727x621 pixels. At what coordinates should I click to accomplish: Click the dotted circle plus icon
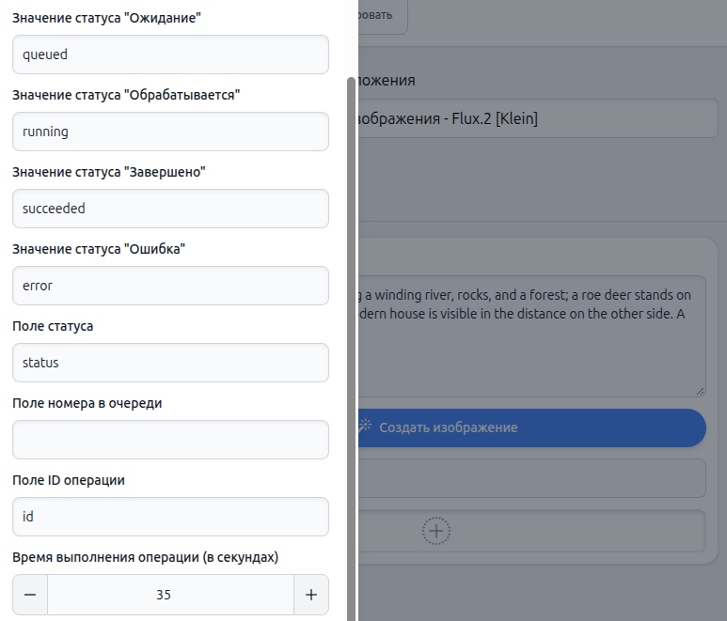click(435, 531)
